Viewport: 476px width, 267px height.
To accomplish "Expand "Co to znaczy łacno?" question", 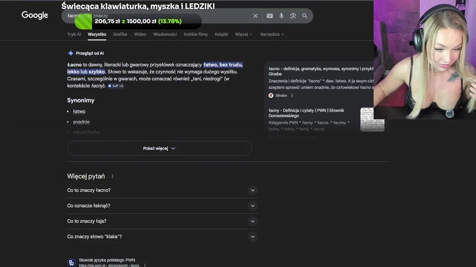I will 253,190.
